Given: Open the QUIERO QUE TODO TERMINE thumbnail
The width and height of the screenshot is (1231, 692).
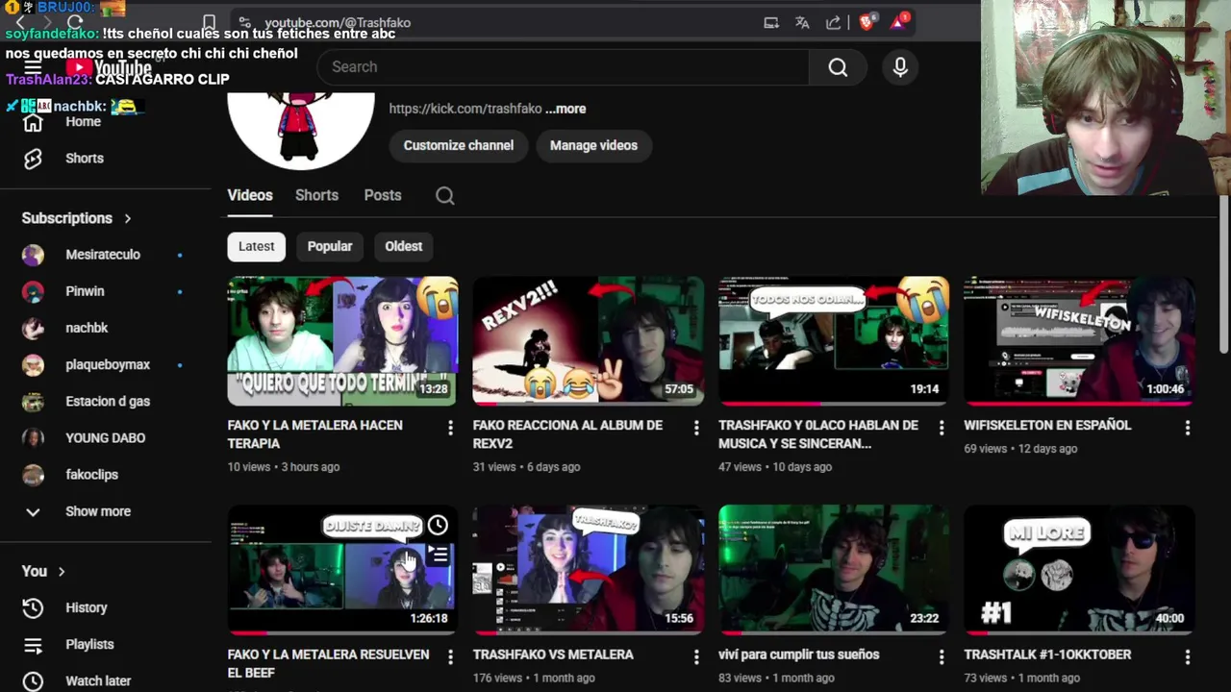Looking at the screenshot, I should (x=342, y=341).
